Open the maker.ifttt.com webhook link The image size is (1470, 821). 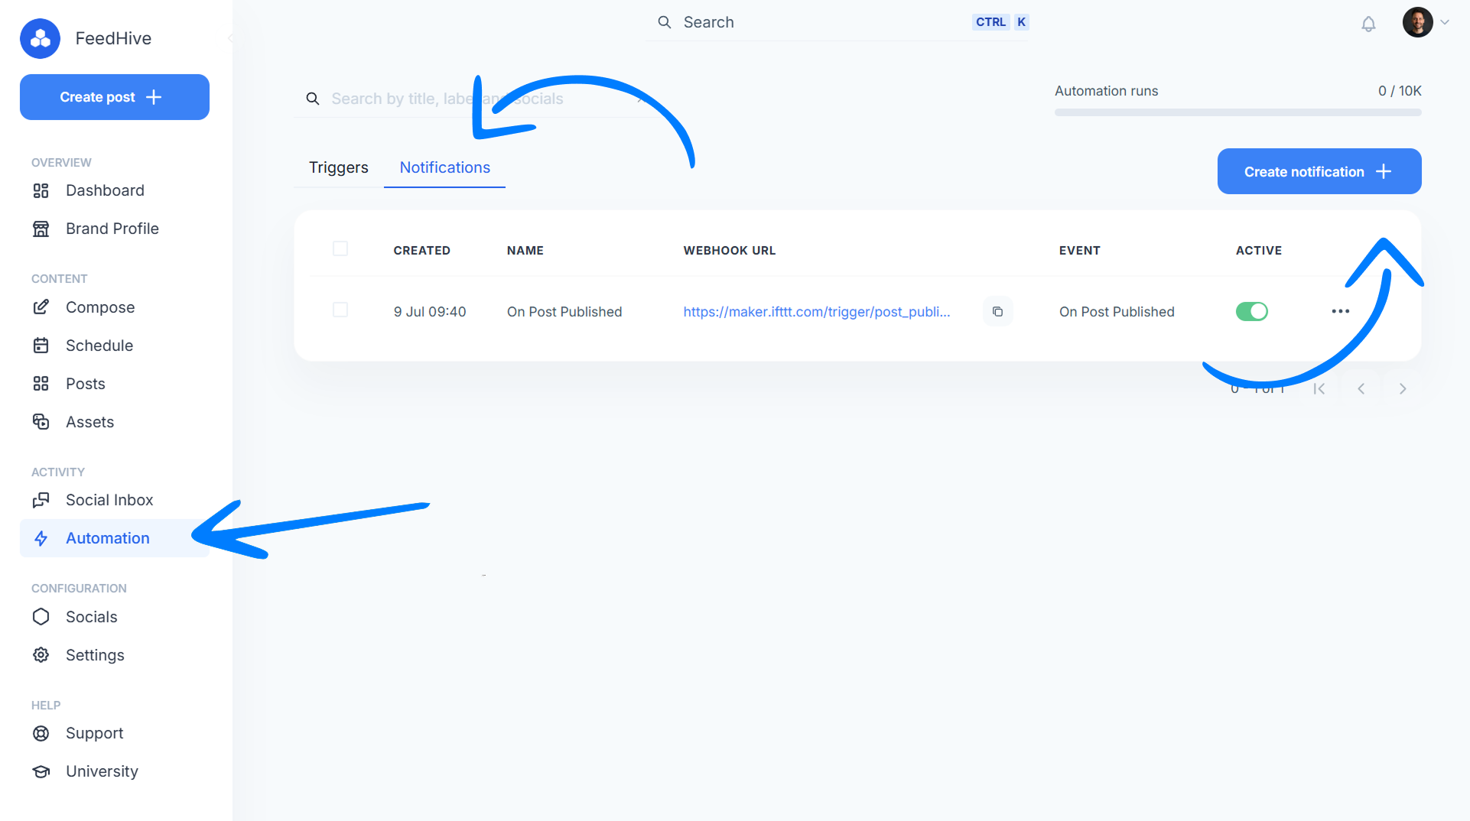click(x=816, y=312)
